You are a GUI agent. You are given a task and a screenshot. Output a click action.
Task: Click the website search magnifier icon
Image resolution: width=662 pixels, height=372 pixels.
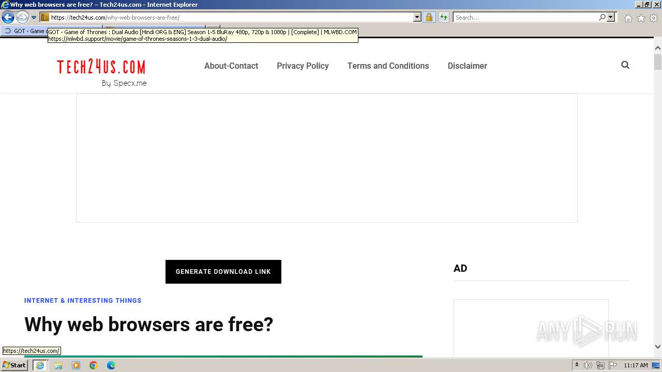pyautogui.click(x=625, y=65)
